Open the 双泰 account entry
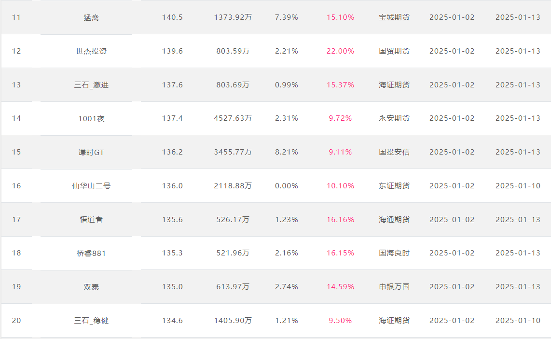Image resolution: width=551 pixels, height=339 pixels. [x=91, y=287]
